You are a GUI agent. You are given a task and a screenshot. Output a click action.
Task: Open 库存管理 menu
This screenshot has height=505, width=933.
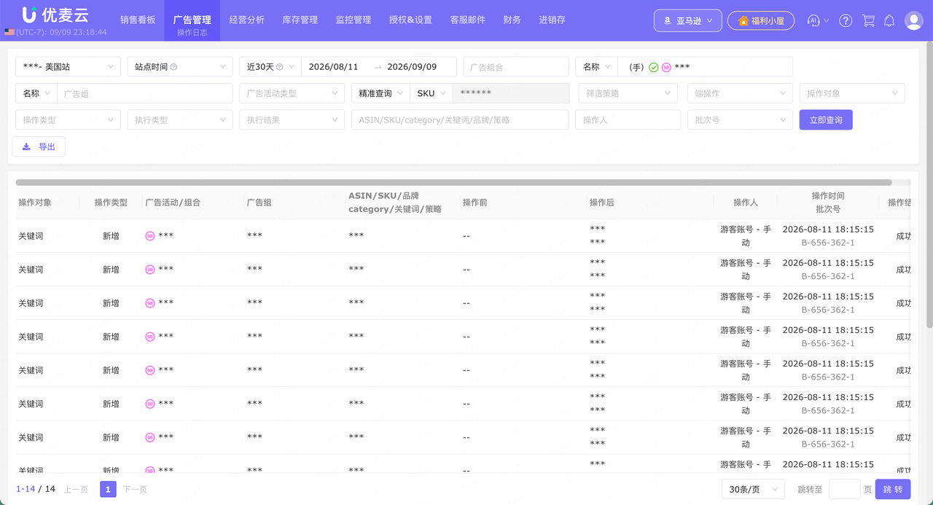tap(300, 20)
